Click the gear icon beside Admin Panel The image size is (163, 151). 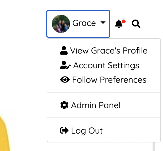(64, 105)
